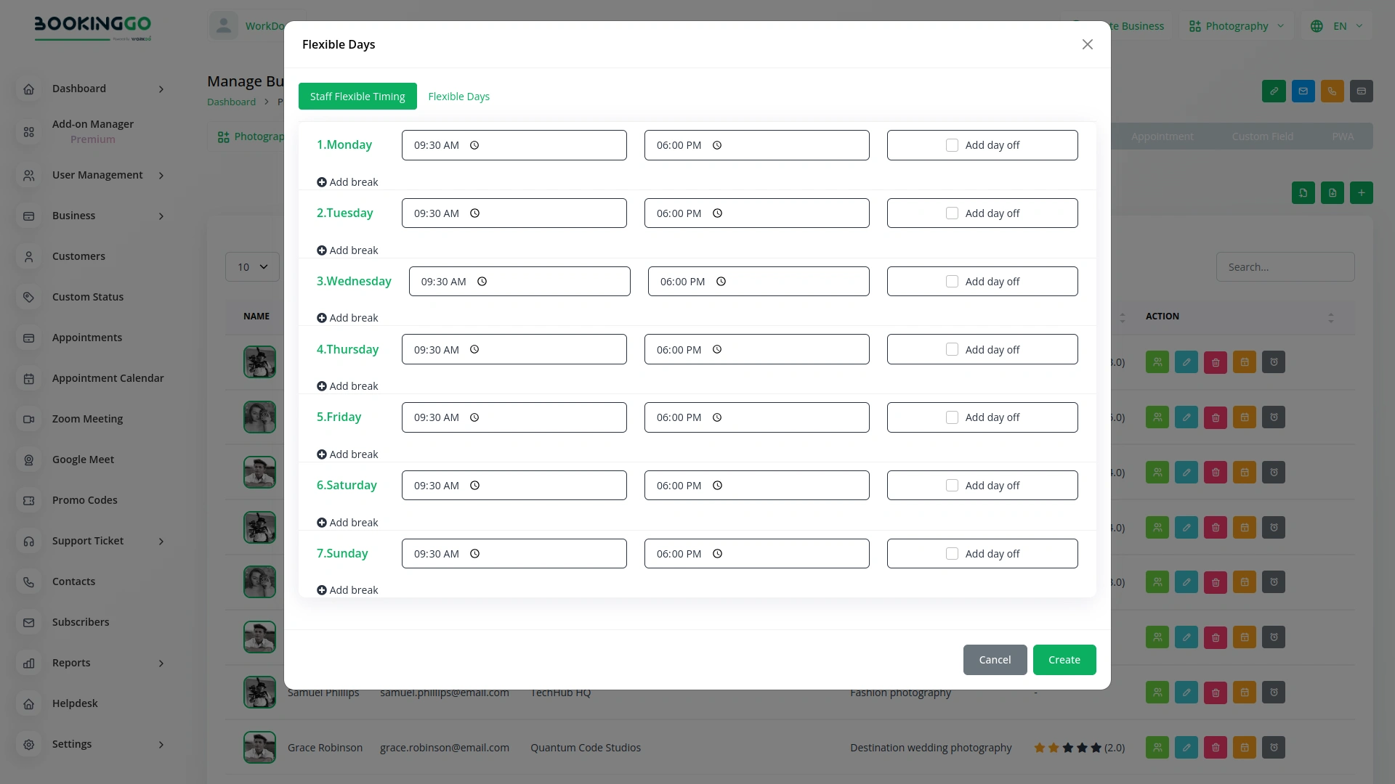
Task: Click the green users icon on Samuel Phillips' row
Action: coord(1157,692)
